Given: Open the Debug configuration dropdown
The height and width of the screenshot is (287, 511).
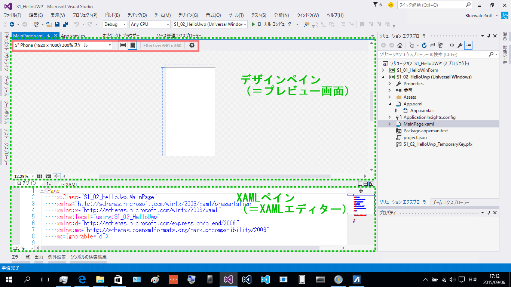Looking at the screenshot, I should [x=115, y=24].
